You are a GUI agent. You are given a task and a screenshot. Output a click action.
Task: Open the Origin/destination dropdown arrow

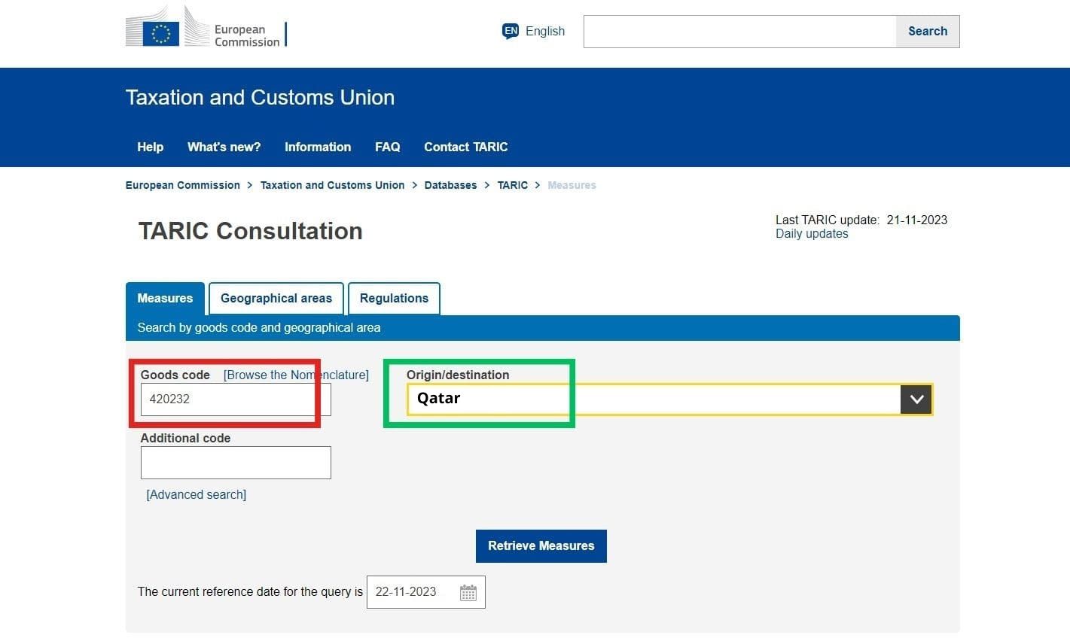point(916,399)
